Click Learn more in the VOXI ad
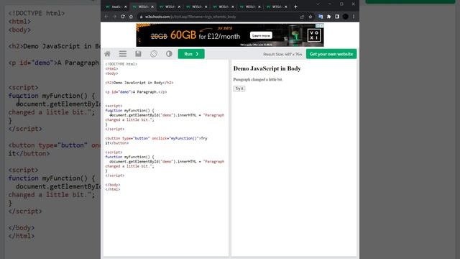Image resolution: width=460 pixels, height=259 pixels. (x=261, y=35)
